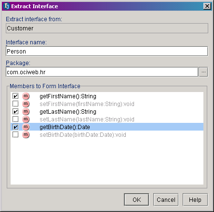This screenshot has width=214, height=212.
Task: Click the method icon beside setFirstName
Action: (x=26, y=104)
